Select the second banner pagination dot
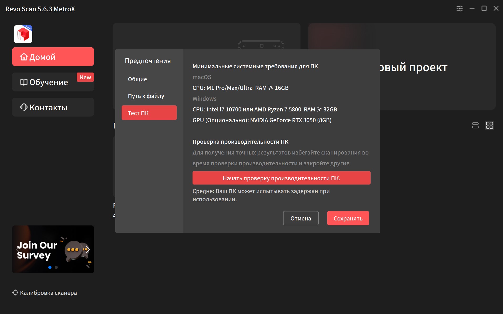Viewport: 503px width, 314px height. tap(56, 267)
